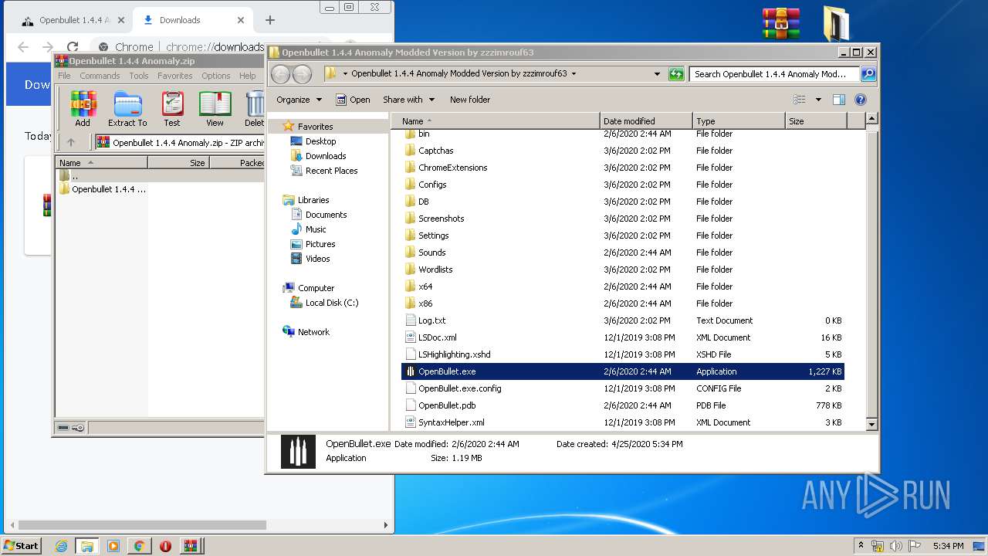Click the WinRAR Test icon
988x556 pixels.
(x=172, y=109)
